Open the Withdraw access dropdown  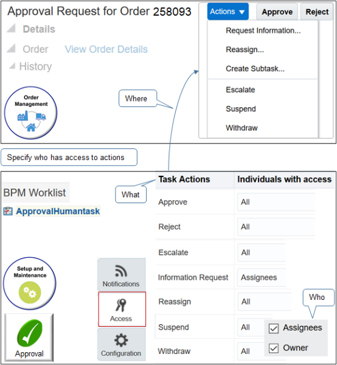tap(251, 351)
